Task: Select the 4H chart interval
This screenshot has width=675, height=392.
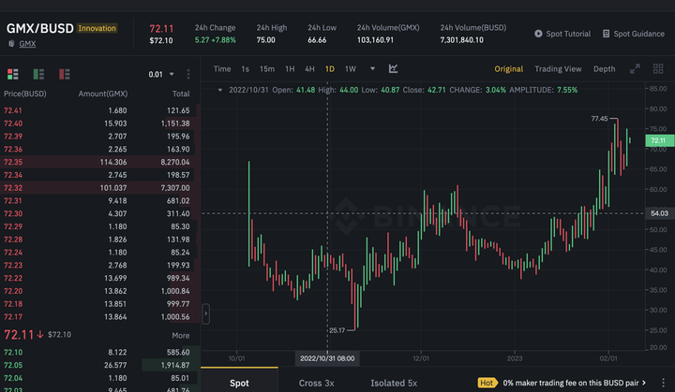Action: pyautogui.click(x=309, y=69)
